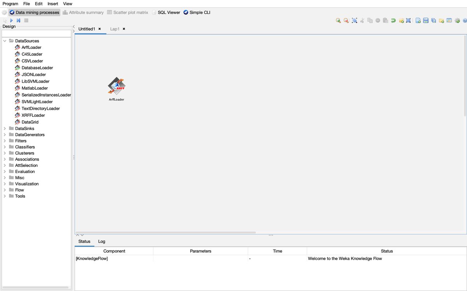Click the Status column header
The height and width of the screenshot is (291, 467).
[x=387, y=251]
